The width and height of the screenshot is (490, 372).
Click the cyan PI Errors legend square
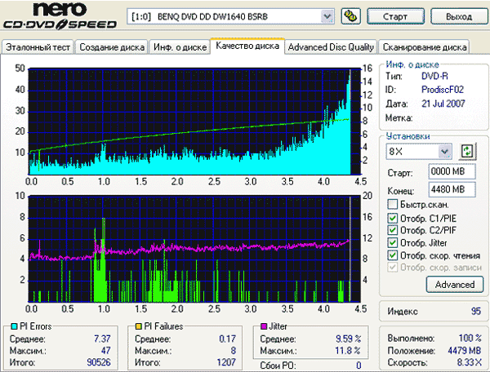pyautogui.click(x=14, y=326)
